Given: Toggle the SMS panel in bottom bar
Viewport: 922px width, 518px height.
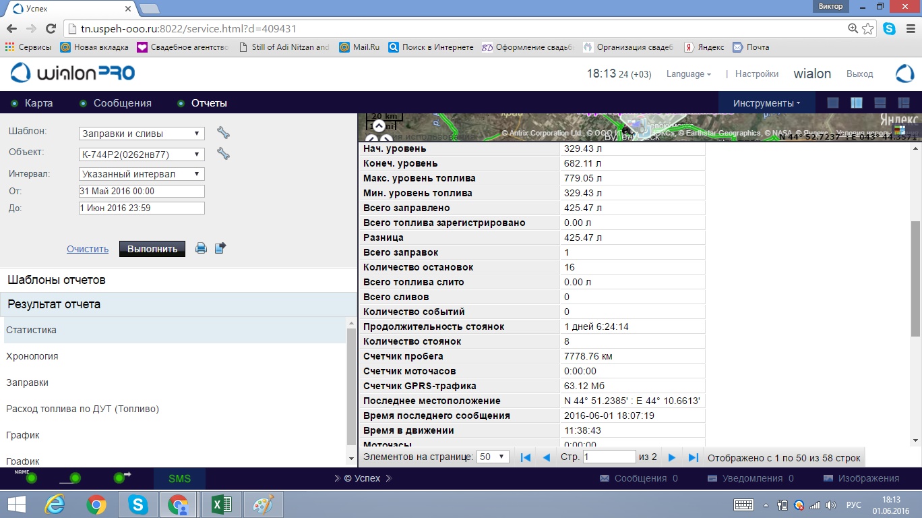Looking at the screenshot, I should pos(179,478).
